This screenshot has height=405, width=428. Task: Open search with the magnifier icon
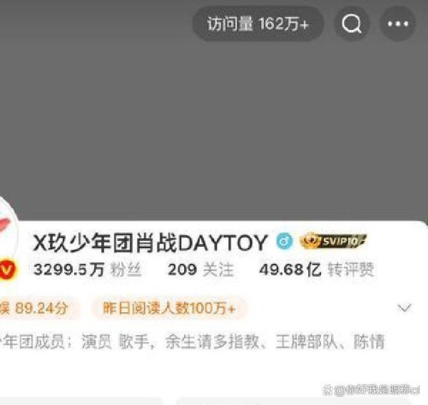tap(352, 24)
